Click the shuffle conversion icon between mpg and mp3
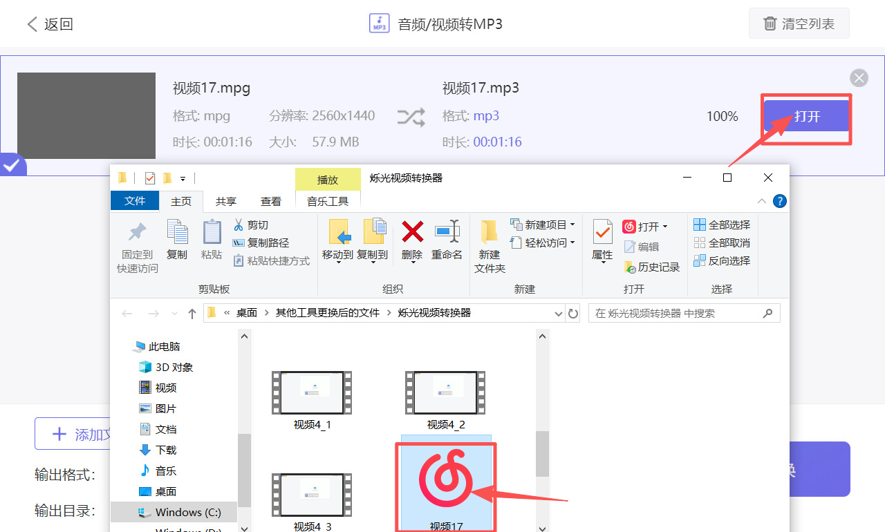Image resolution: width=885 pixels, height=532 pixels. pyautogui.click(x=411, y=117)
